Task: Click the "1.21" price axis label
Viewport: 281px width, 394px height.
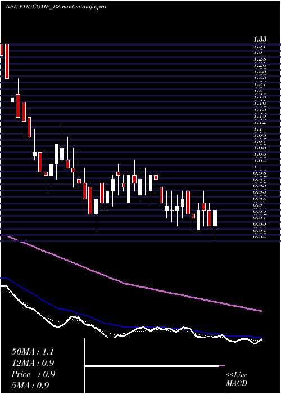Action: pyautogui.click(x=260, y=84)
